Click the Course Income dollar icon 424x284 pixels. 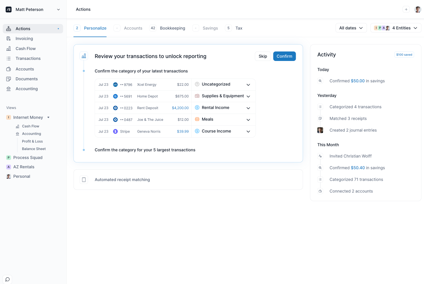click(x=197, y=131)
